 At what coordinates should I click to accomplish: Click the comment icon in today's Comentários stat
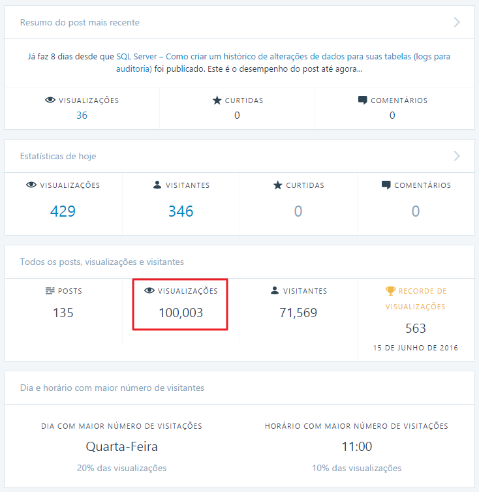pyautogui.click(x=386, y=185)
